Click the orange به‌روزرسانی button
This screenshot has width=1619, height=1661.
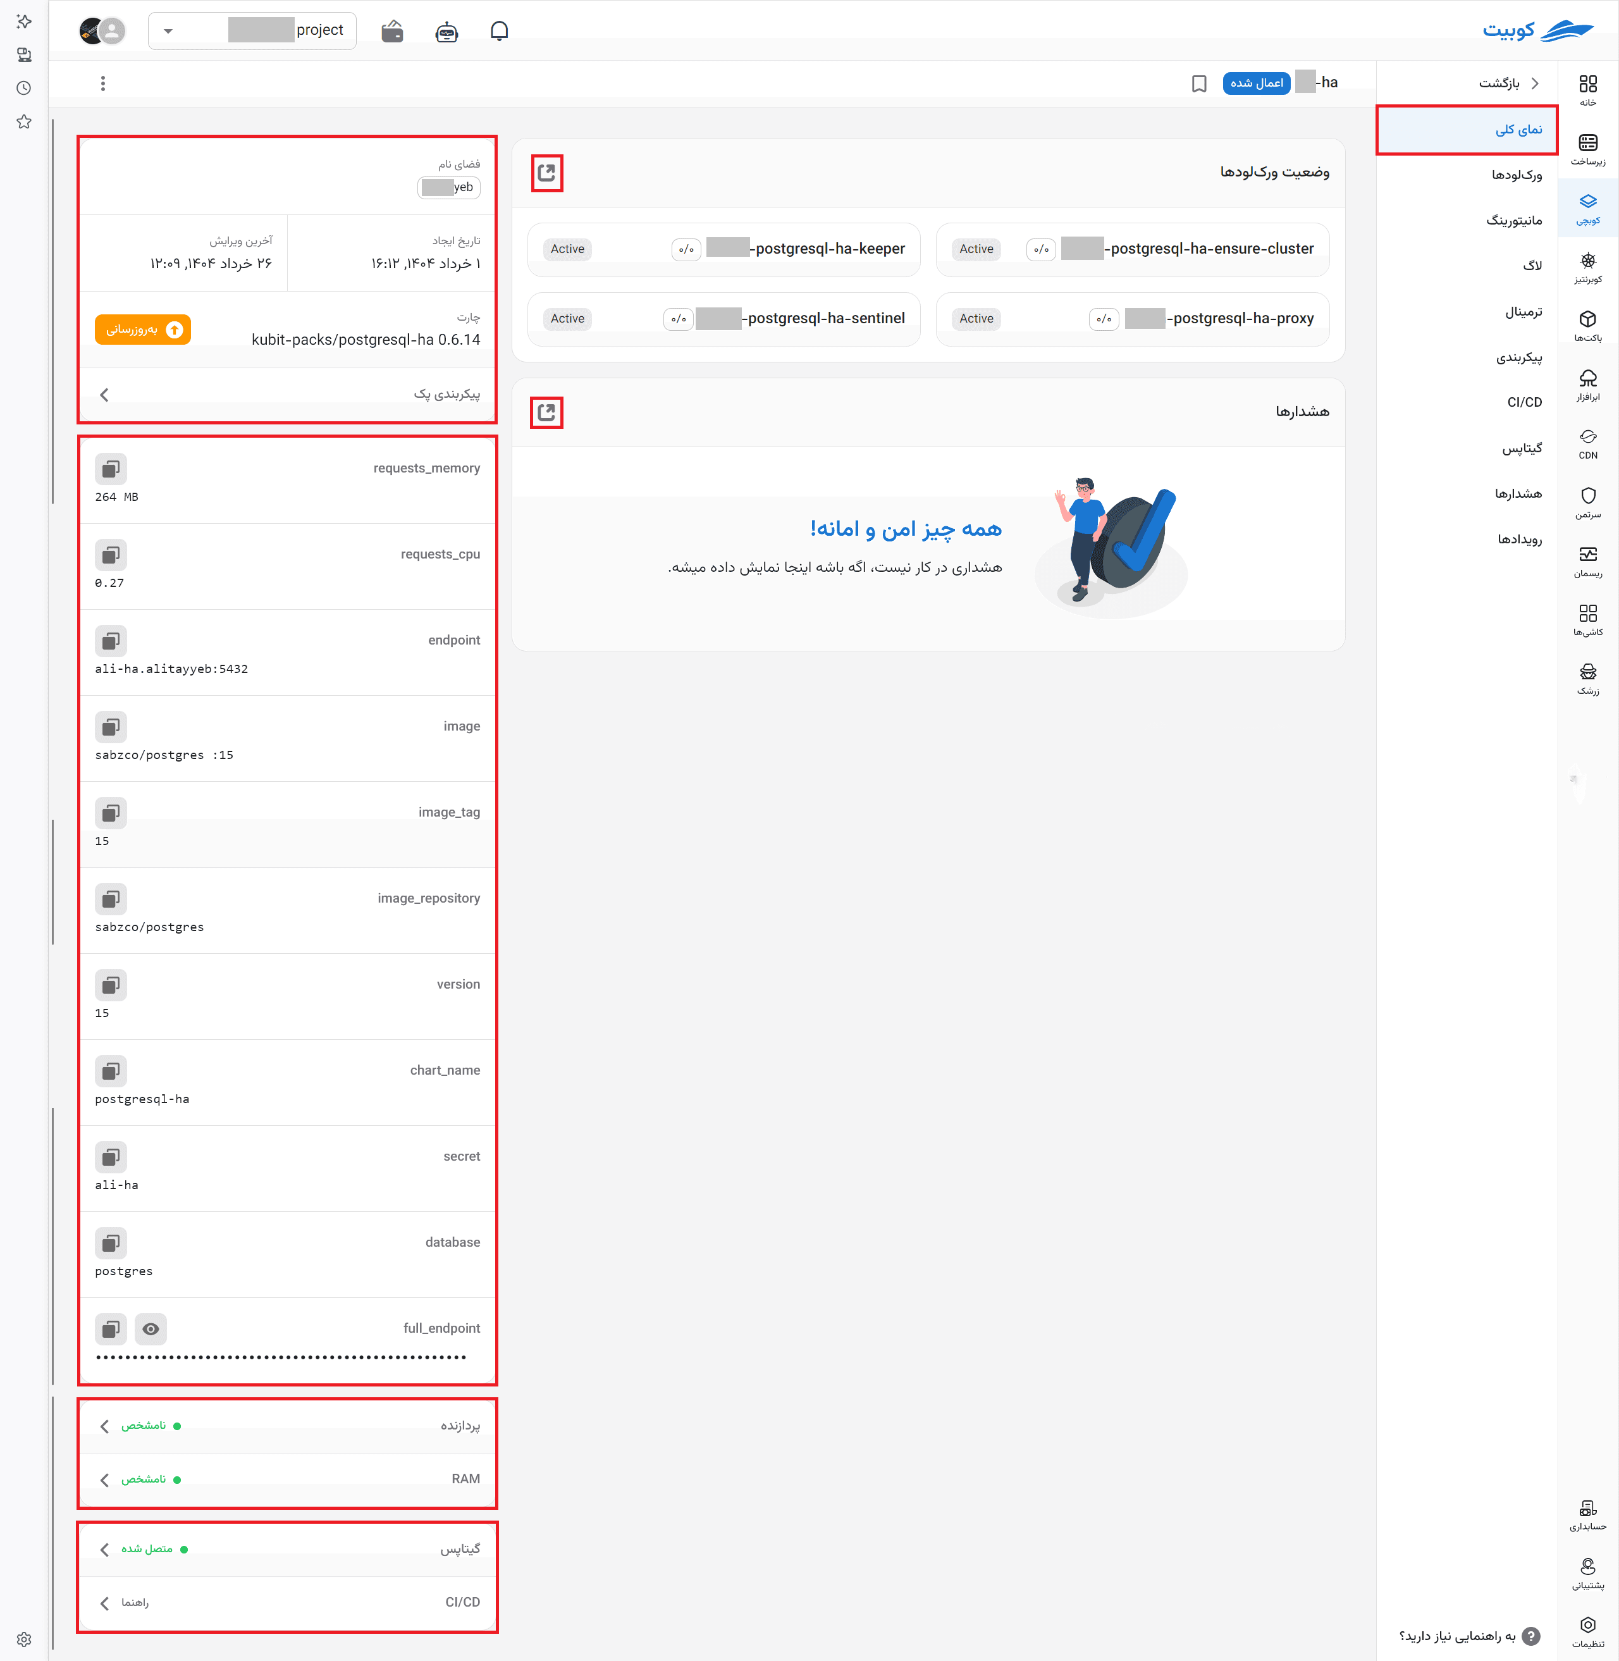coord(143,330)
